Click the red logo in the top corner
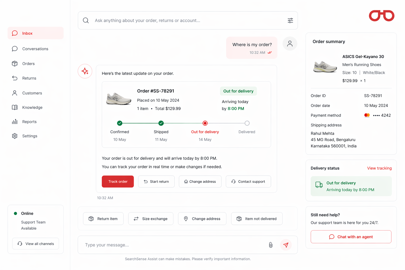The image size is (405, 270). 382,16
